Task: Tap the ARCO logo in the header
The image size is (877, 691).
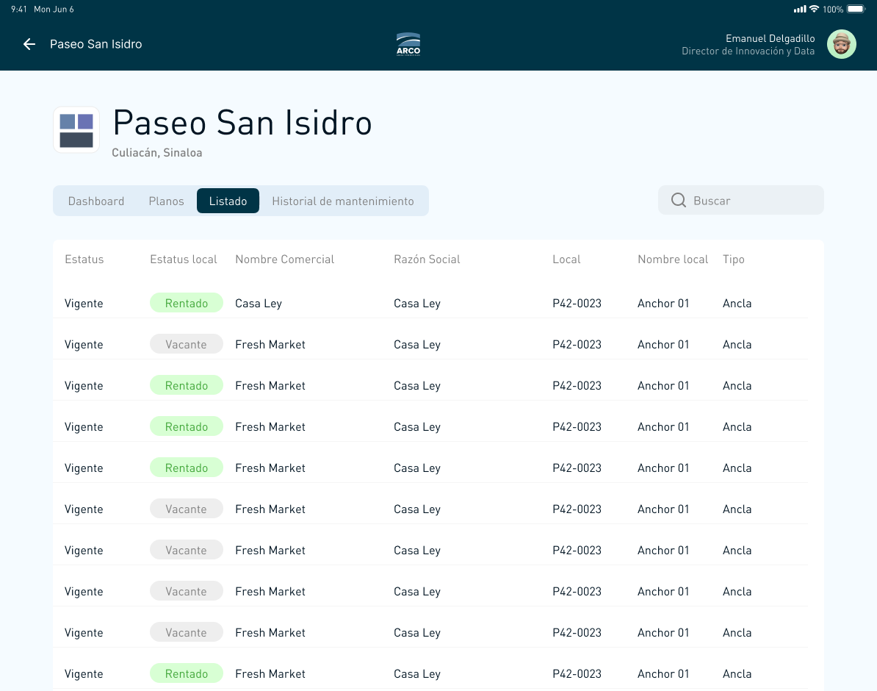Action: 408,44
